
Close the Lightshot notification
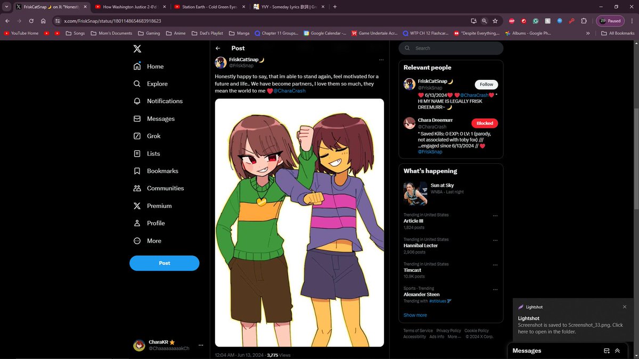point(625,307)
